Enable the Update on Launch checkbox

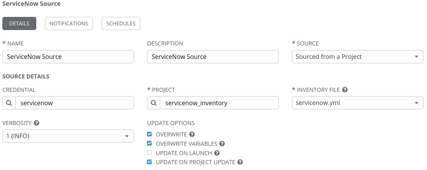(149, 153)
